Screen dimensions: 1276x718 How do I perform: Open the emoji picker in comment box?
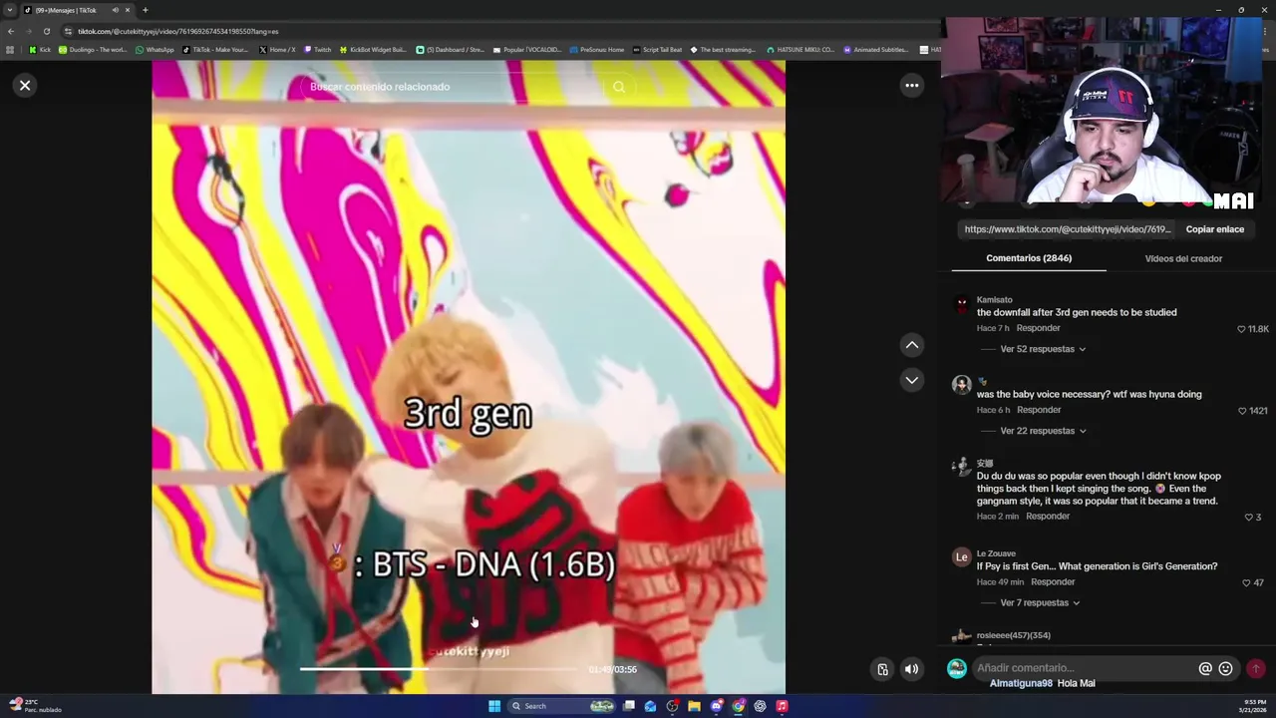click(1225, 669)
